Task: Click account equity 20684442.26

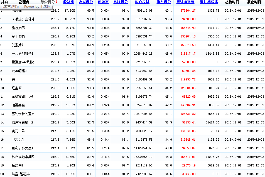Action: click(x=143, y=54)
